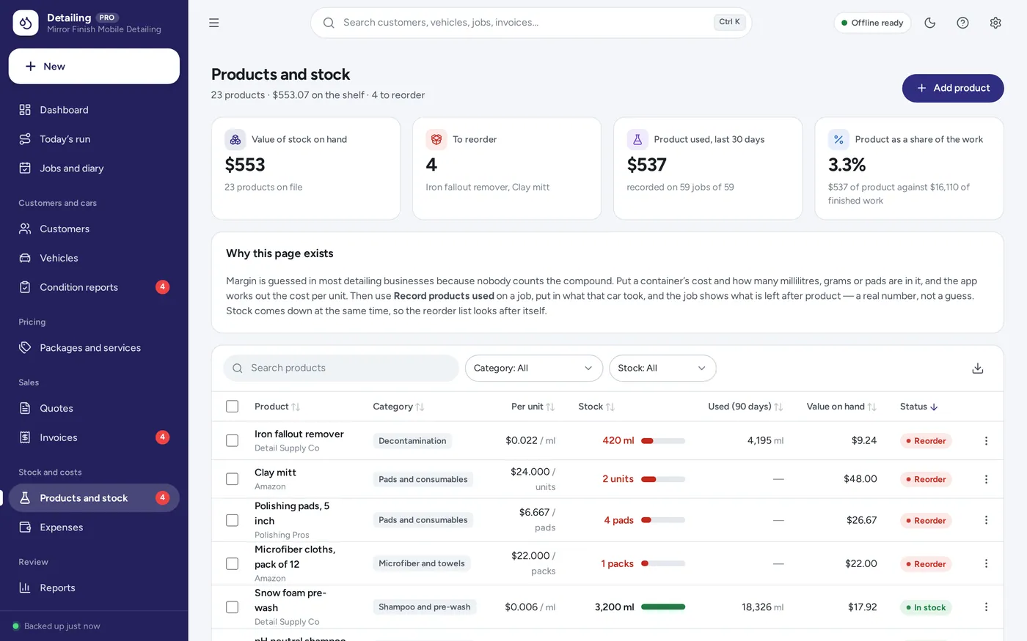This screenshot has height=641, width=1027.
Task: Click stock level bar for Snow foam pre-wash
Action: (x=663, y=607)
